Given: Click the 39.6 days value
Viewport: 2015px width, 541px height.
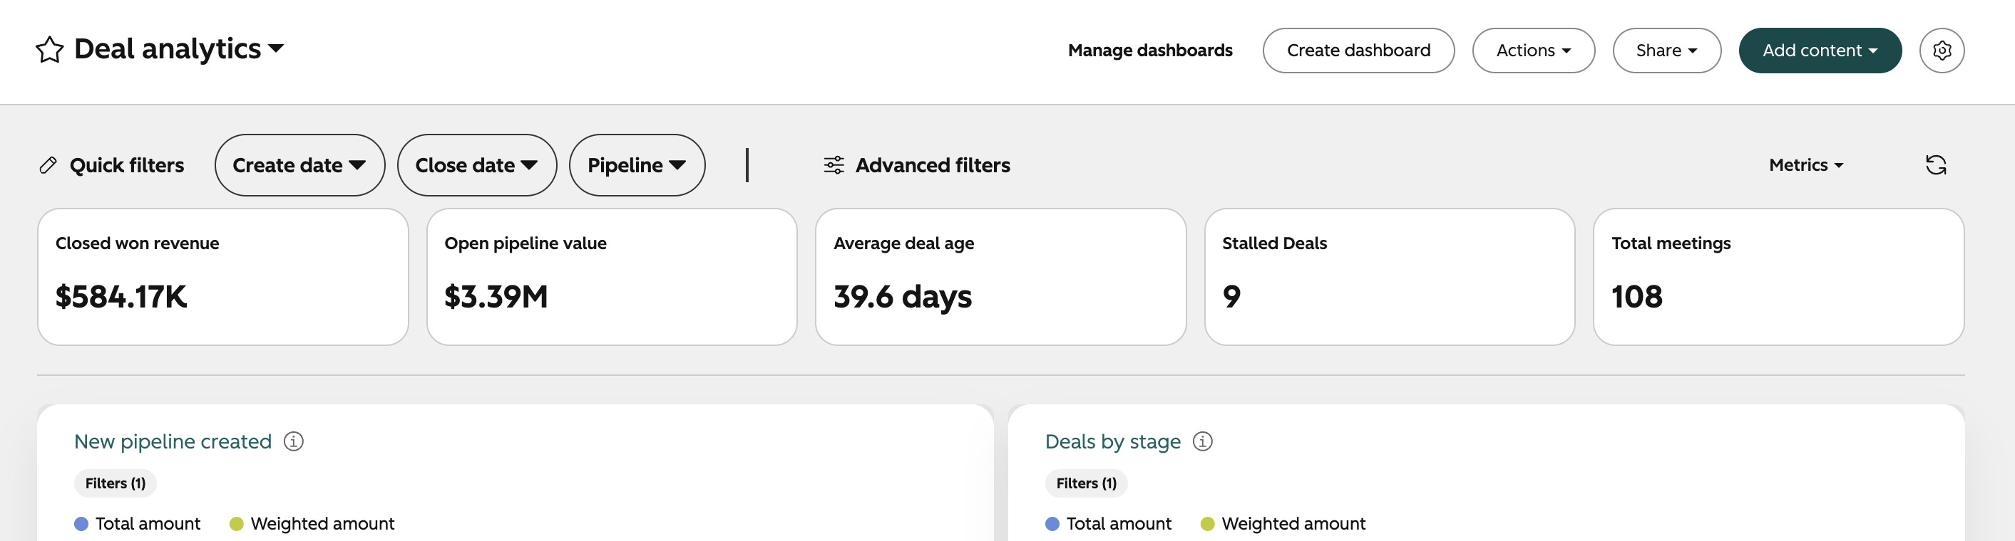Looking at the screenshot, I should pyautogui.click(x=903, y=297).
